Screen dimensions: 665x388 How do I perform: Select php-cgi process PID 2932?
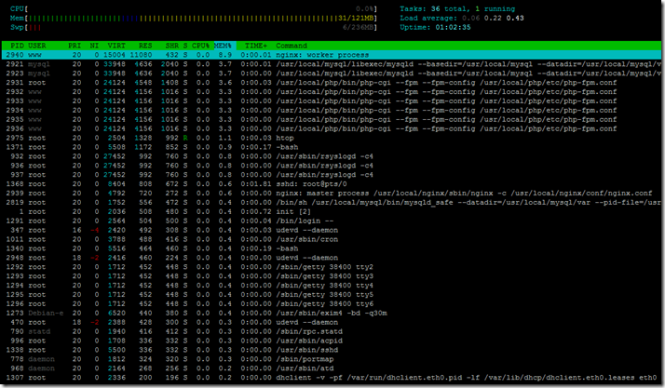coord(332,92)
